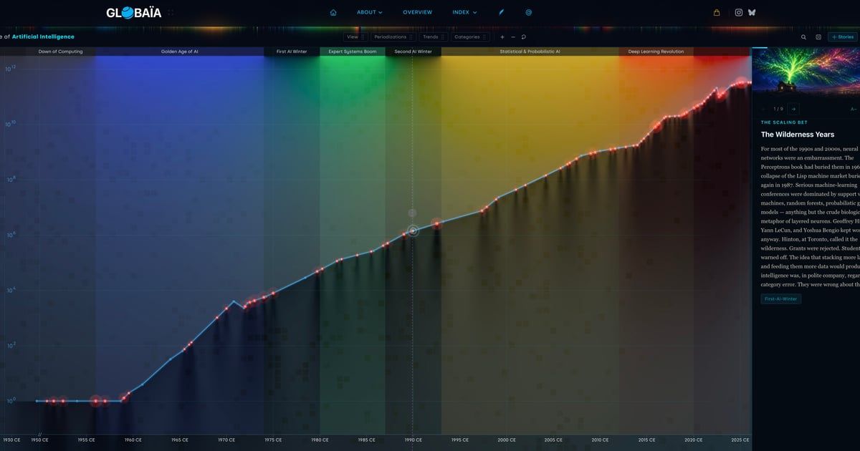Click the grey marker above the 1990 point

(x=412, y=213)
